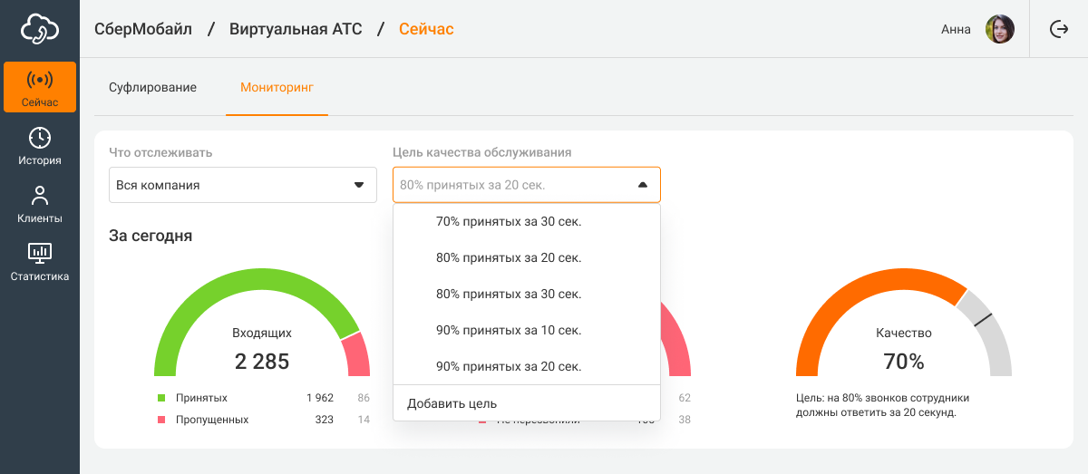1088x474 pixels.
Task: Select 70% принятых за 30 сек.
Action: click(508, 221)
